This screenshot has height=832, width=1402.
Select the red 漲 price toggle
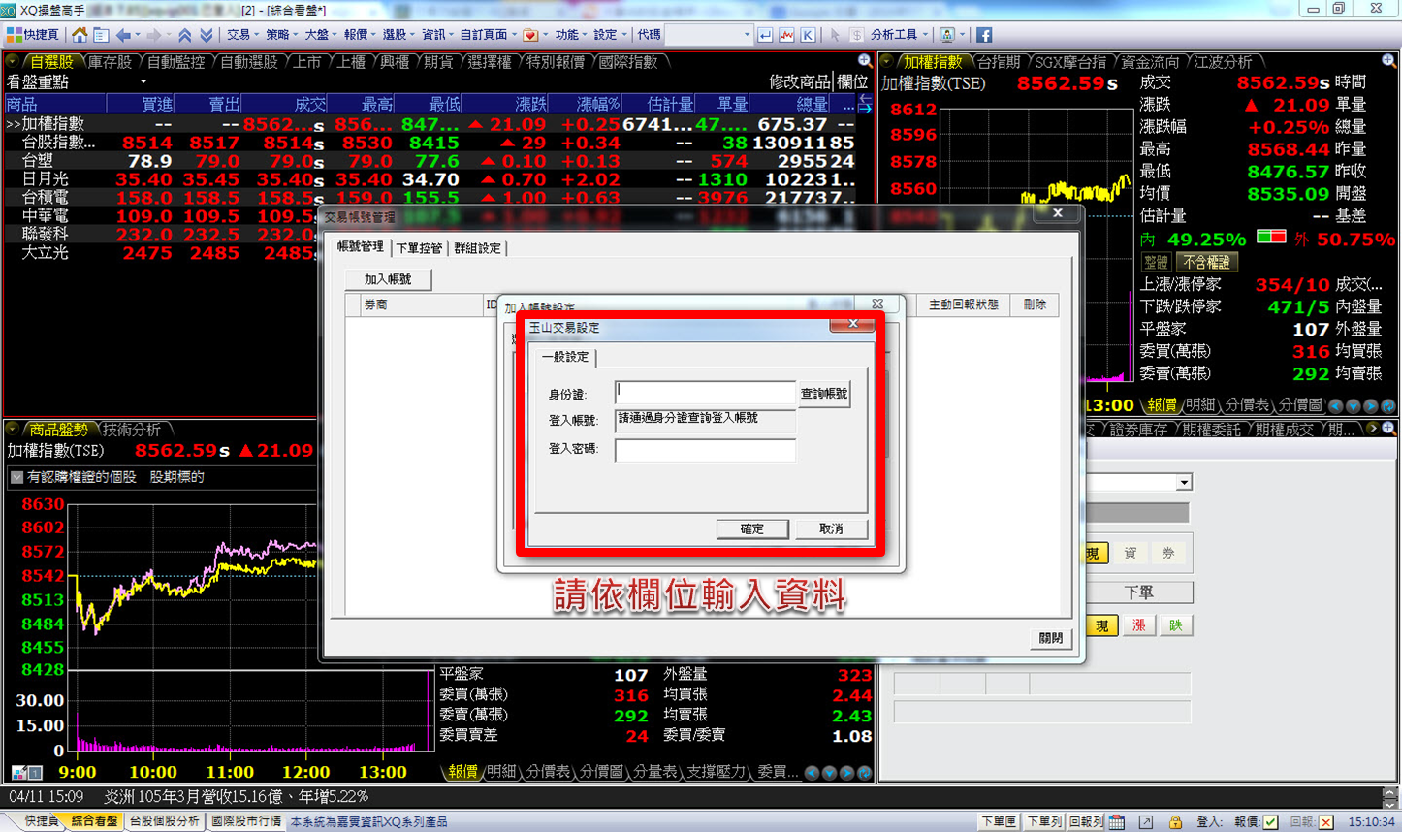click(1138, 625)
